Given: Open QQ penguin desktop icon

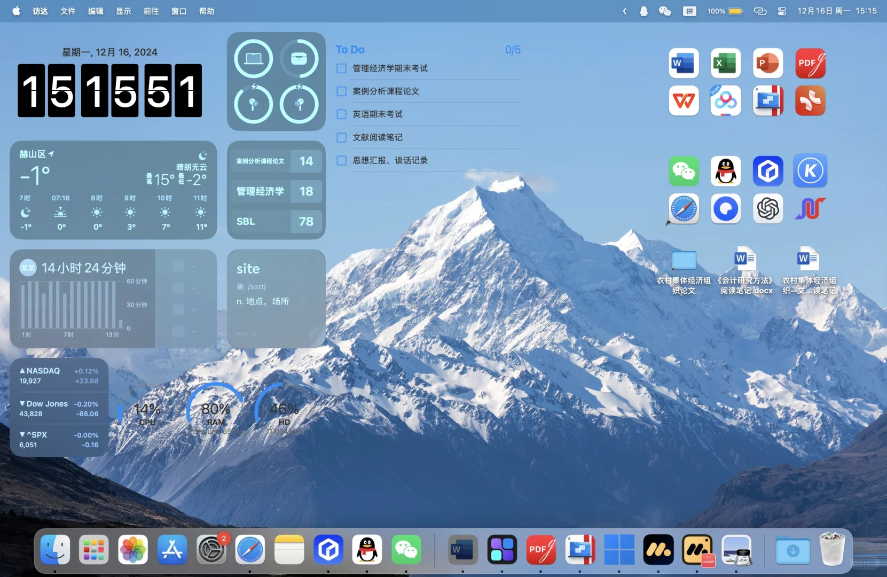Looking at the screenshot, I should pyautogui.click(x=726, y=171).
